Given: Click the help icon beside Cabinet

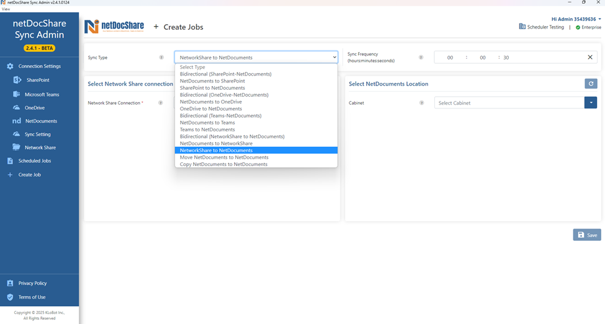Looking at the screenshot, I should tap(422, 103).
